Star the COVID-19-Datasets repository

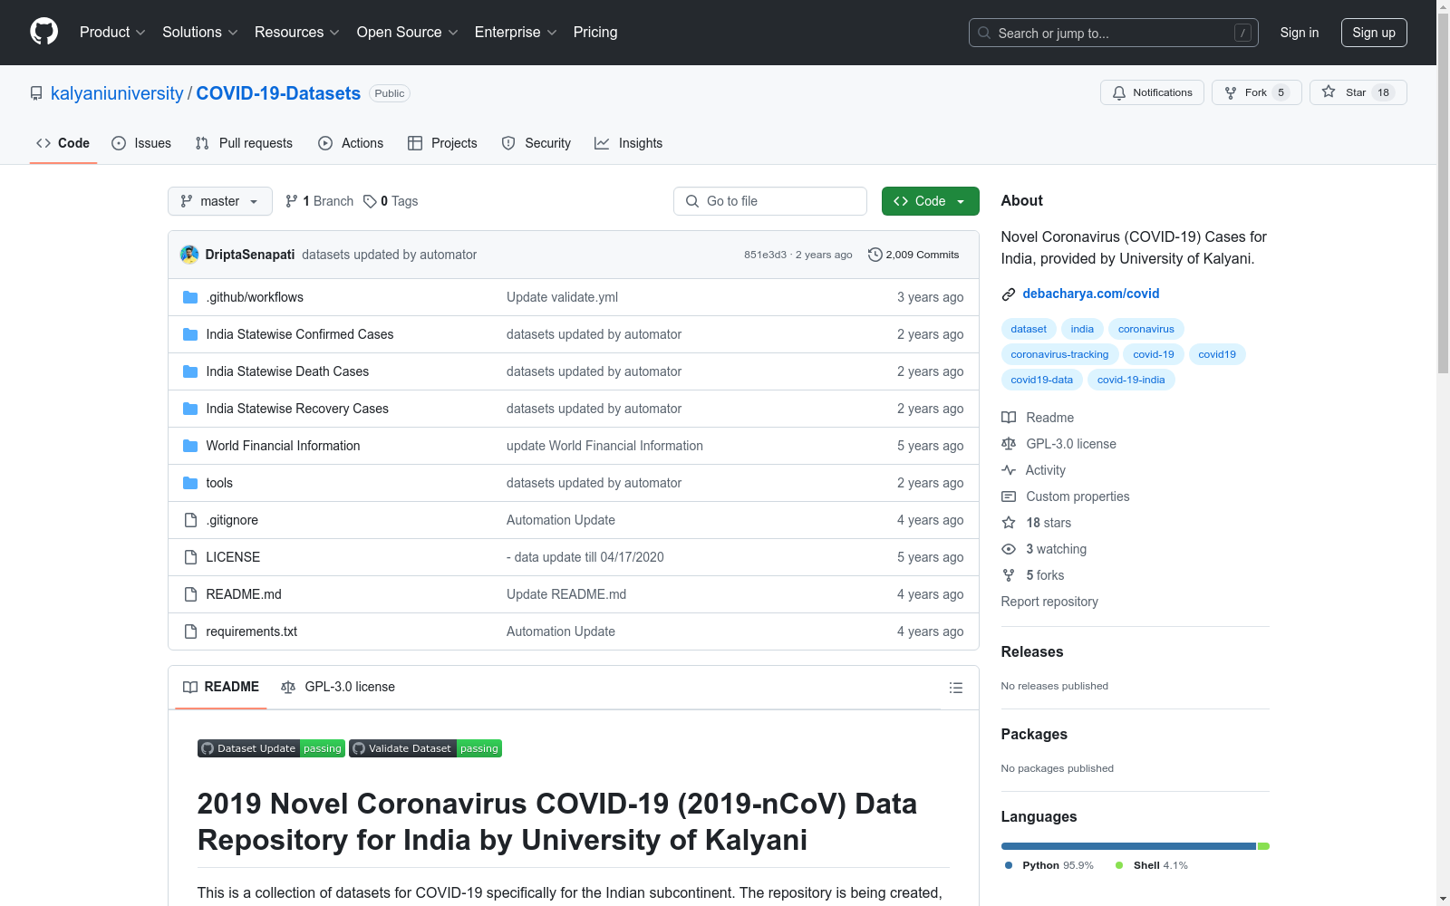pyautogui.click(x=1358, y=92)
